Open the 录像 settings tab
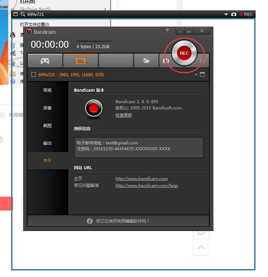Viewport: 268px width, 277px height. [x=47, y=108]
